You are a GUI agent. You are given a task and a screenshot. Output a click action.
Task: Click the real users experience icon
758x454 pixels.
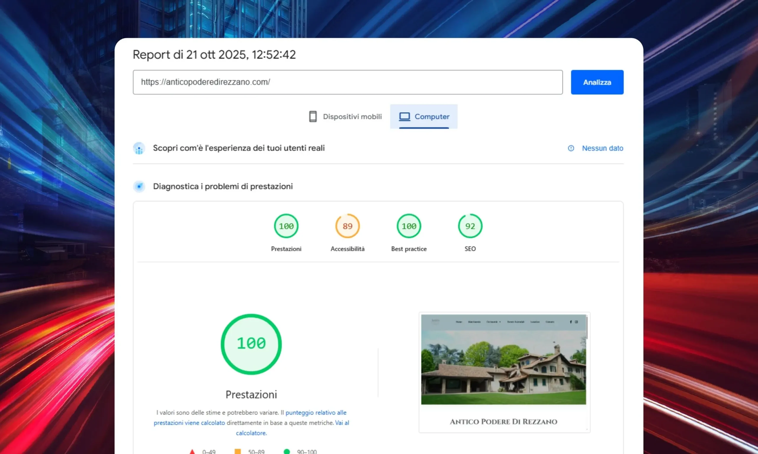pyautogui.click(x=139, y=148)
